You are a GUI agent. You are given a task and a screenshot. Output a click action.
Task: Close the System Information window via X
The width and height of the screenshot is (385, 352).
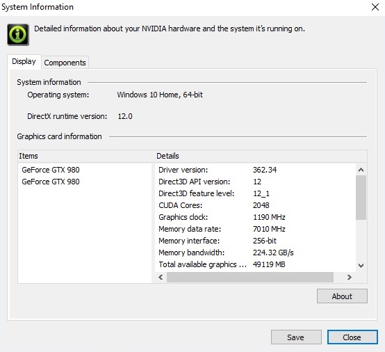click(375, 7)
